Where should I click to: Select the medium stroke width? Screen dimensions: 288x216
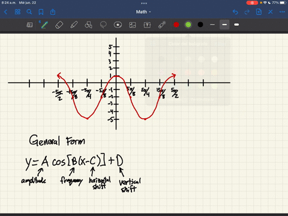coord(224,25)
